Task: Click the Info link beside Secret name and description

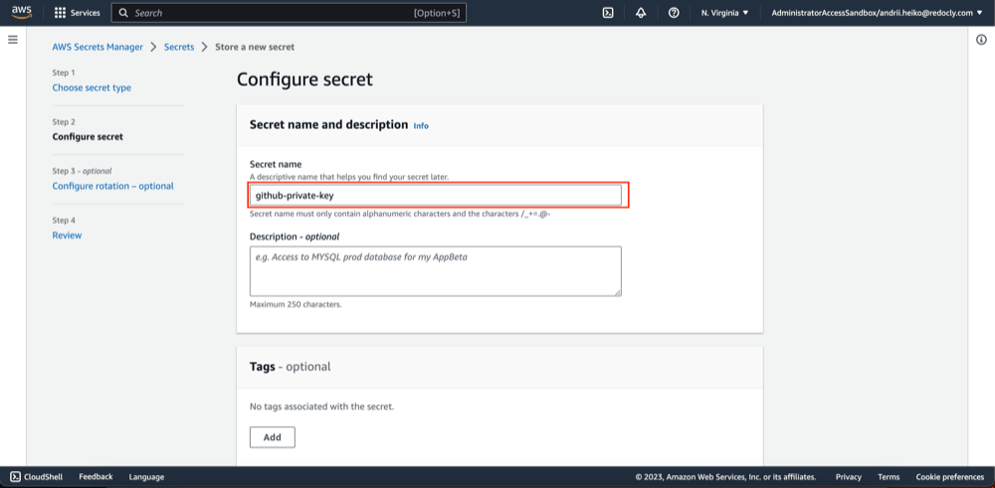Action: (x=421, y=126)
